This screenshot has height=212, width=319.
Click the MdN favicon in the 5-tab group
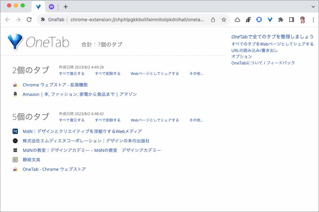[x=15, y=131]
